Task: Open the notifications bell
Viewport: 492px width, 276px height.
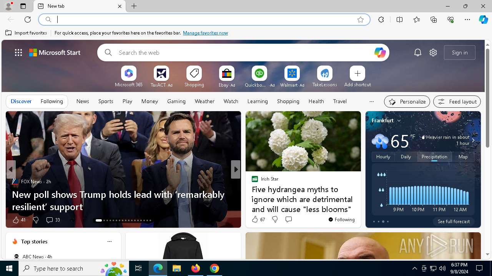Action: point(418,53)
